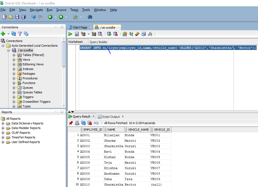Click the SQL link in the results toolbar
Screen dimensions: 258x187
coord(96,123)
